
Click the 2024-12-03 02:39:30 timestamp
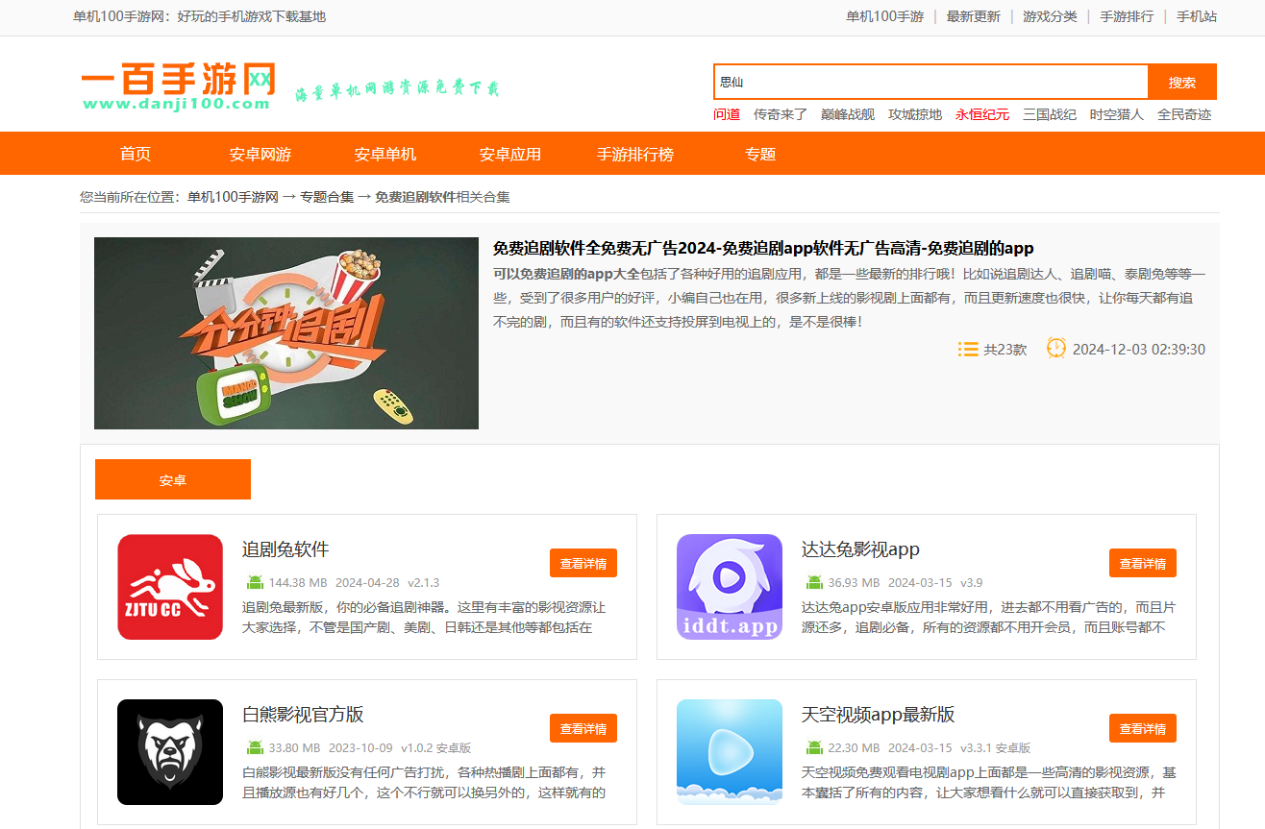tap(1139, 350)
